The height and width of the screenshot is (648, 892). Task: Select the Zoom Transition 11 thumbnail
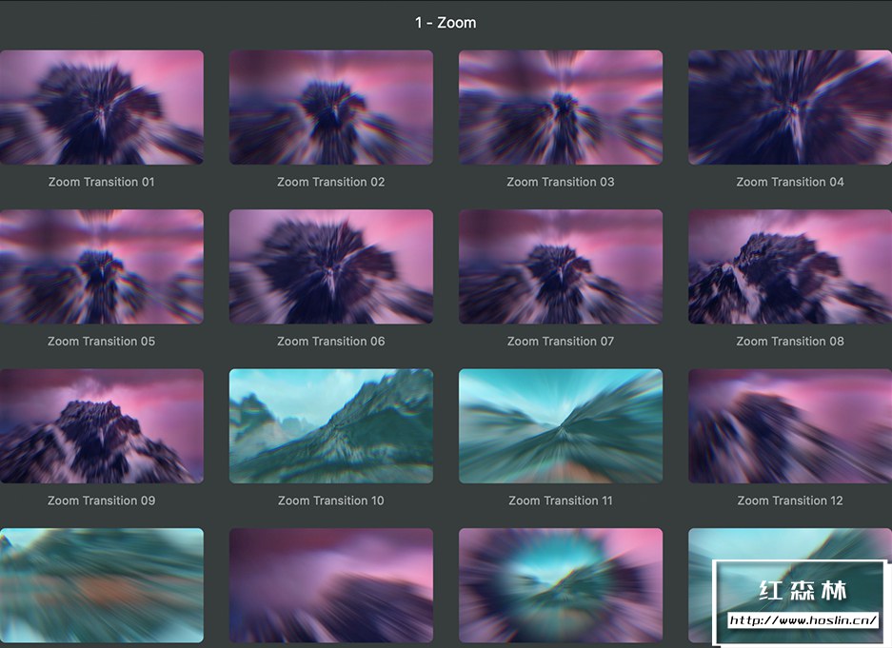pyautogui.click(x=561, y=426)
